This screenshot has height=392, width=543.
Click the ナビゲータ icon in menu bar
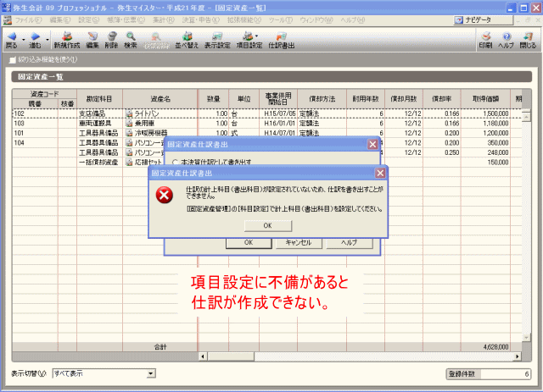pos(459,20)
